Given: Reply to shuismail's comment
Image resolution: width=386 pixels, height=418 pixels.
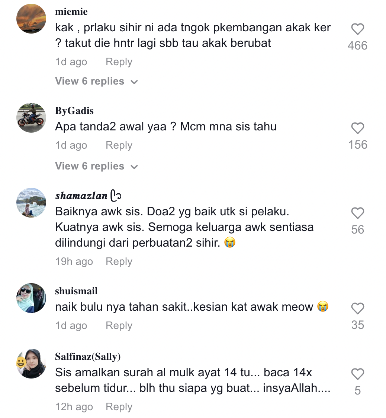Looking at the screenshot, I should point(119,326).
